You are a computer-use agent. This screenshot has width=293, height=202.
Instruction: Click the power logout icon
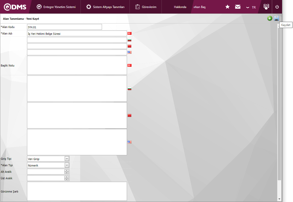point(277,7)
